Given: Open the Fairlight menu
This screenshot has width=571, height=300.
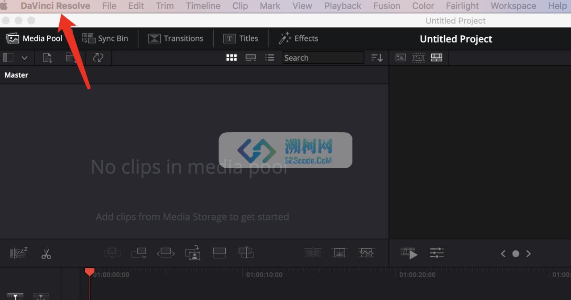Looking at the screenshot, I should 462,6.
